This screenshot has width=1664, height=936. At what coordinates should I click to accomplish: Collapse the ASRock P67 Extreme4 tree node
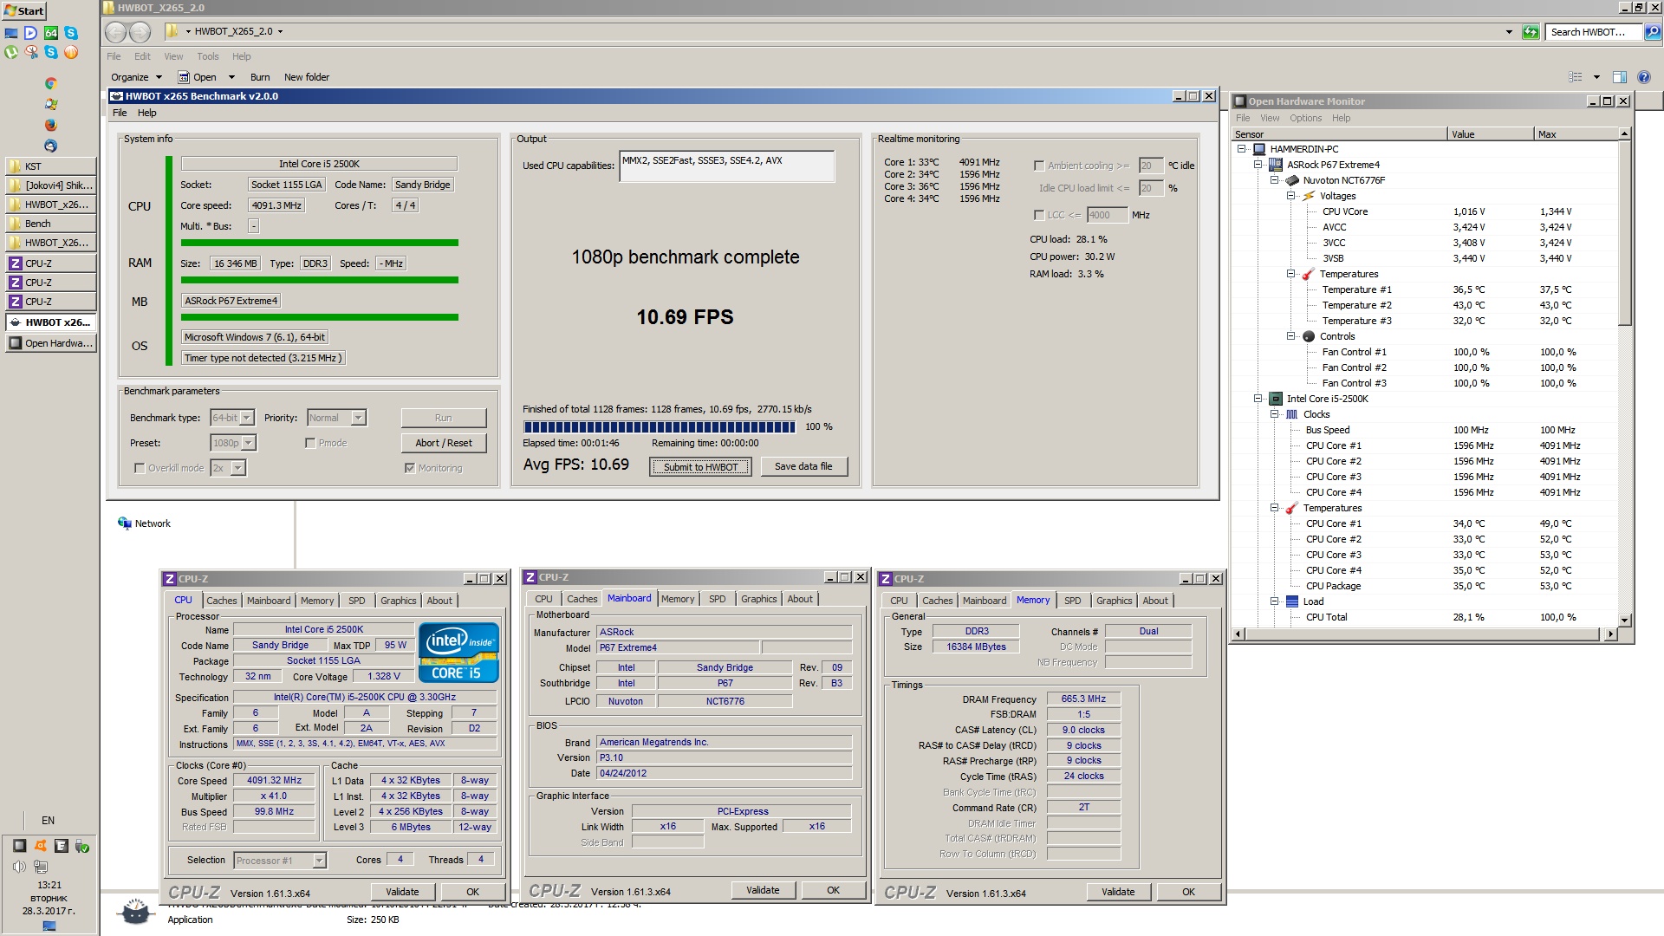pos(1258,165)
